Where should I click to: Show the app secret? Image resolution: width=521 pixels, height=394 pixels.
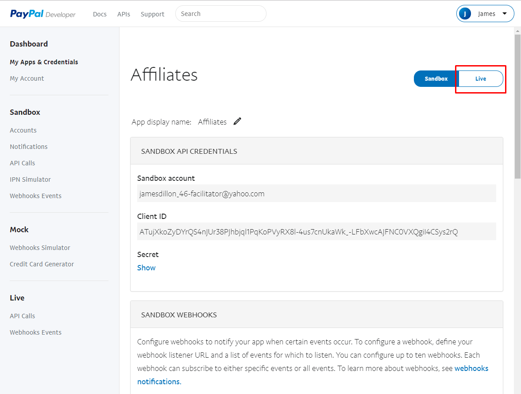pos(146,268)
